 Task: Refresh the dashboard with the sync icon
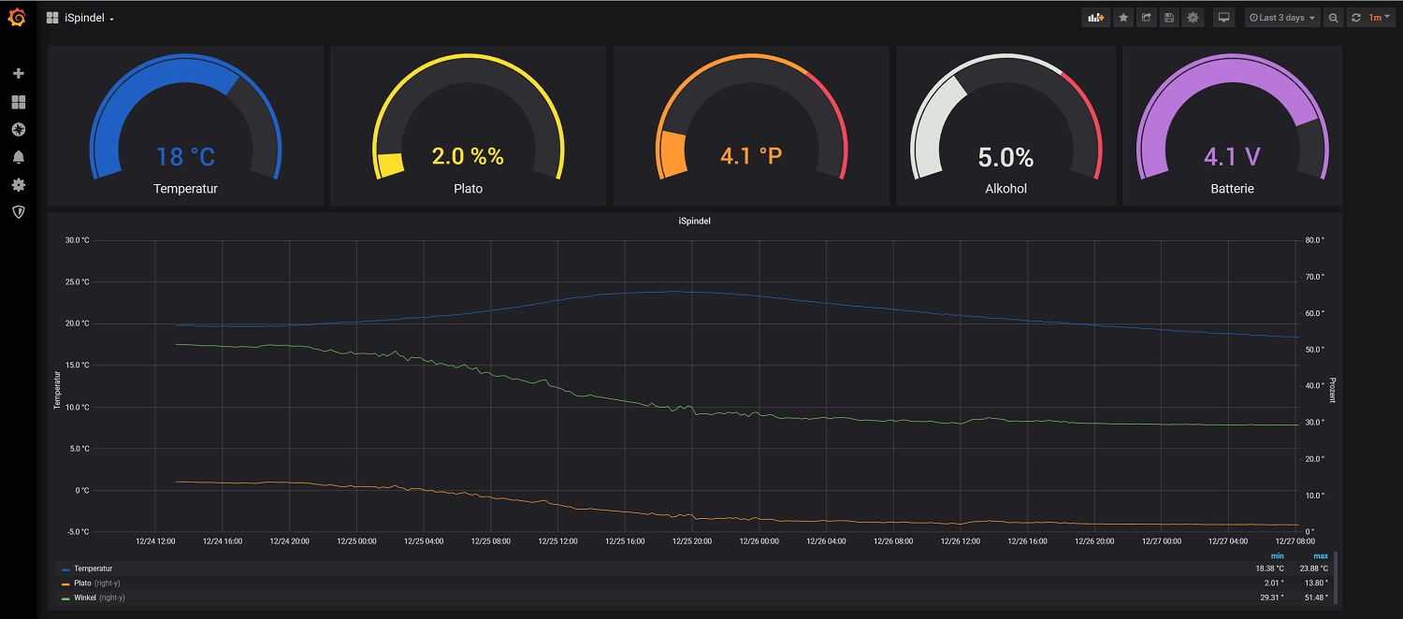click(1355, 18)
